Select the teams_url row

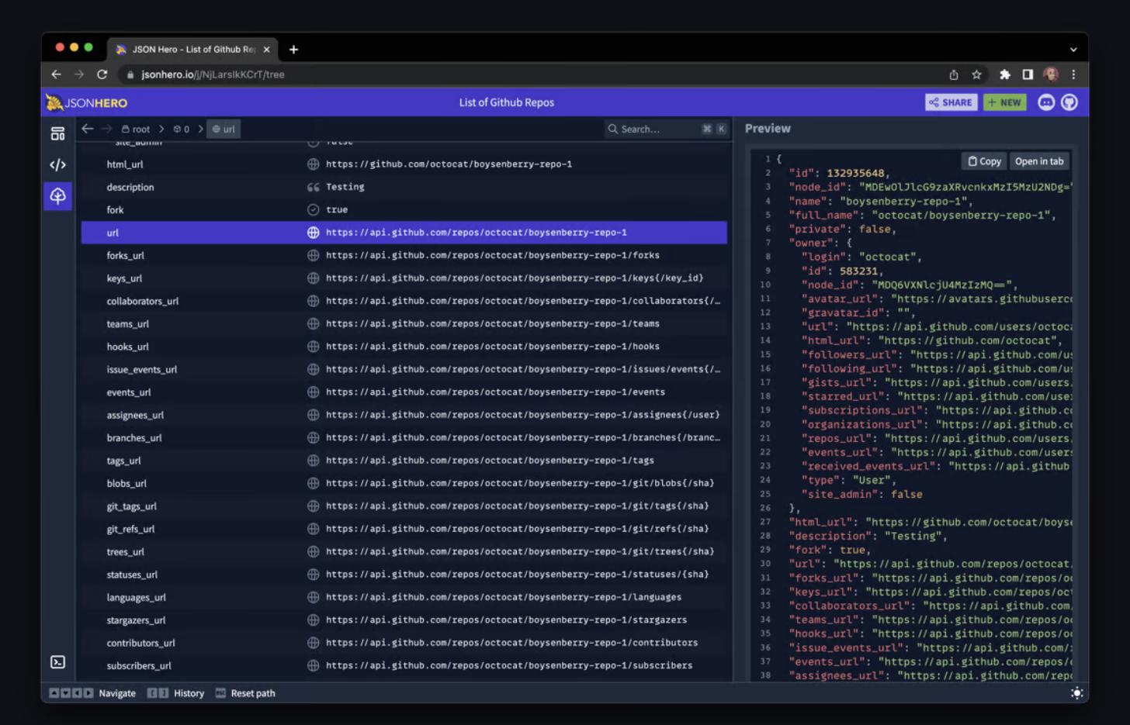coord(404,324)
